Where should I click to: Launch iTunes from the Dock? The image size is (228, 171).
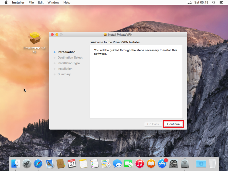point(140,163)
